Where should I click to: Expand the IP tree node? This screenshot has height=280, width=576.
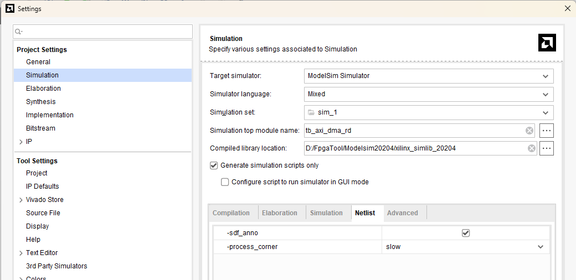tap(21, 142)
